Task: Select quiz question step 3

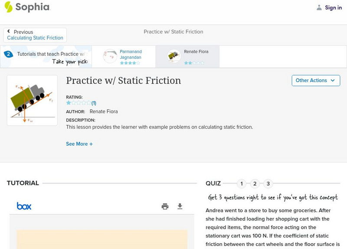Action: click(268, 184)
